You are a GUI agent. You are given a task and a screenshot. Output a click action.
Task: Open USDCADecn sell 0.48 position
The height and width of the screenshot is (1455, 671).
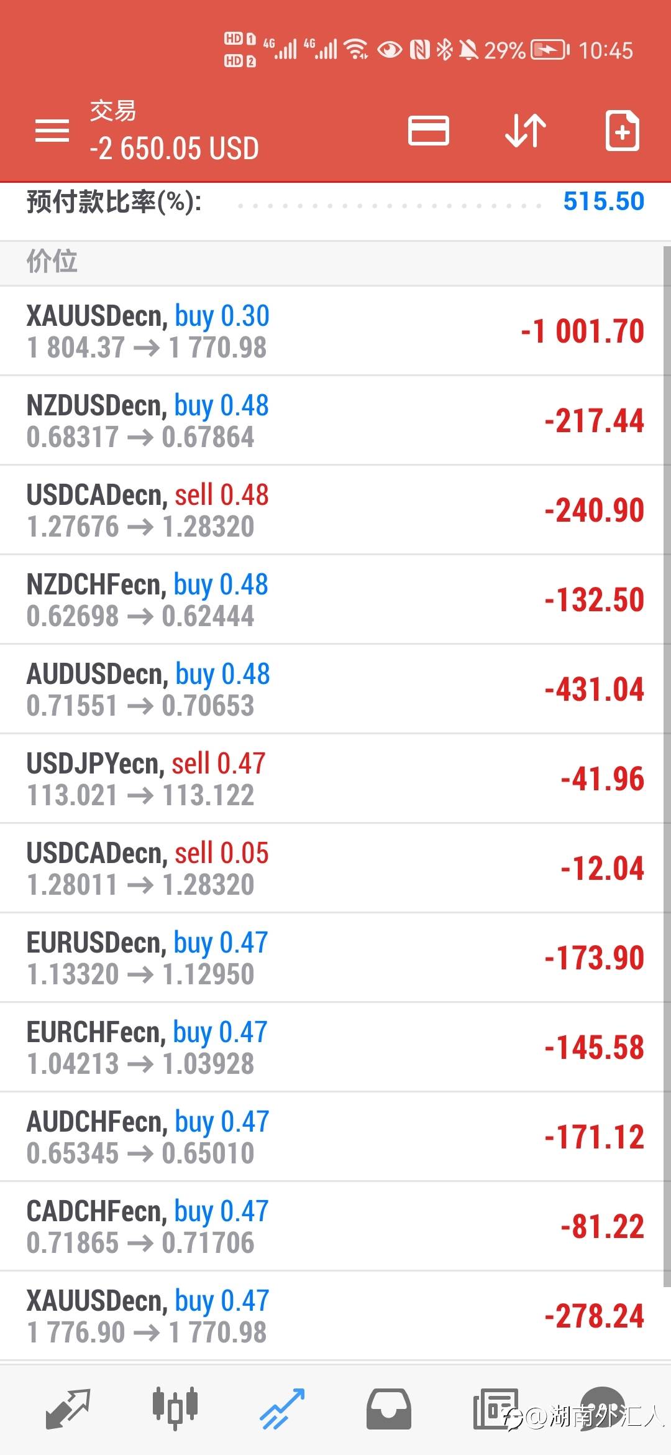point(332,510)
